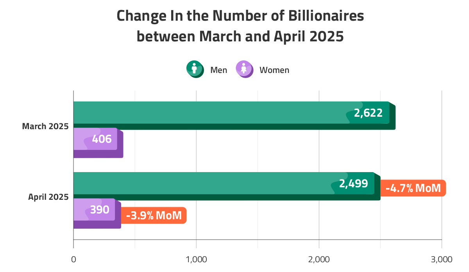Viewport: 469px width, 272px height.
Task: Select the March 2025 axis label
Action: click(45, 126)
